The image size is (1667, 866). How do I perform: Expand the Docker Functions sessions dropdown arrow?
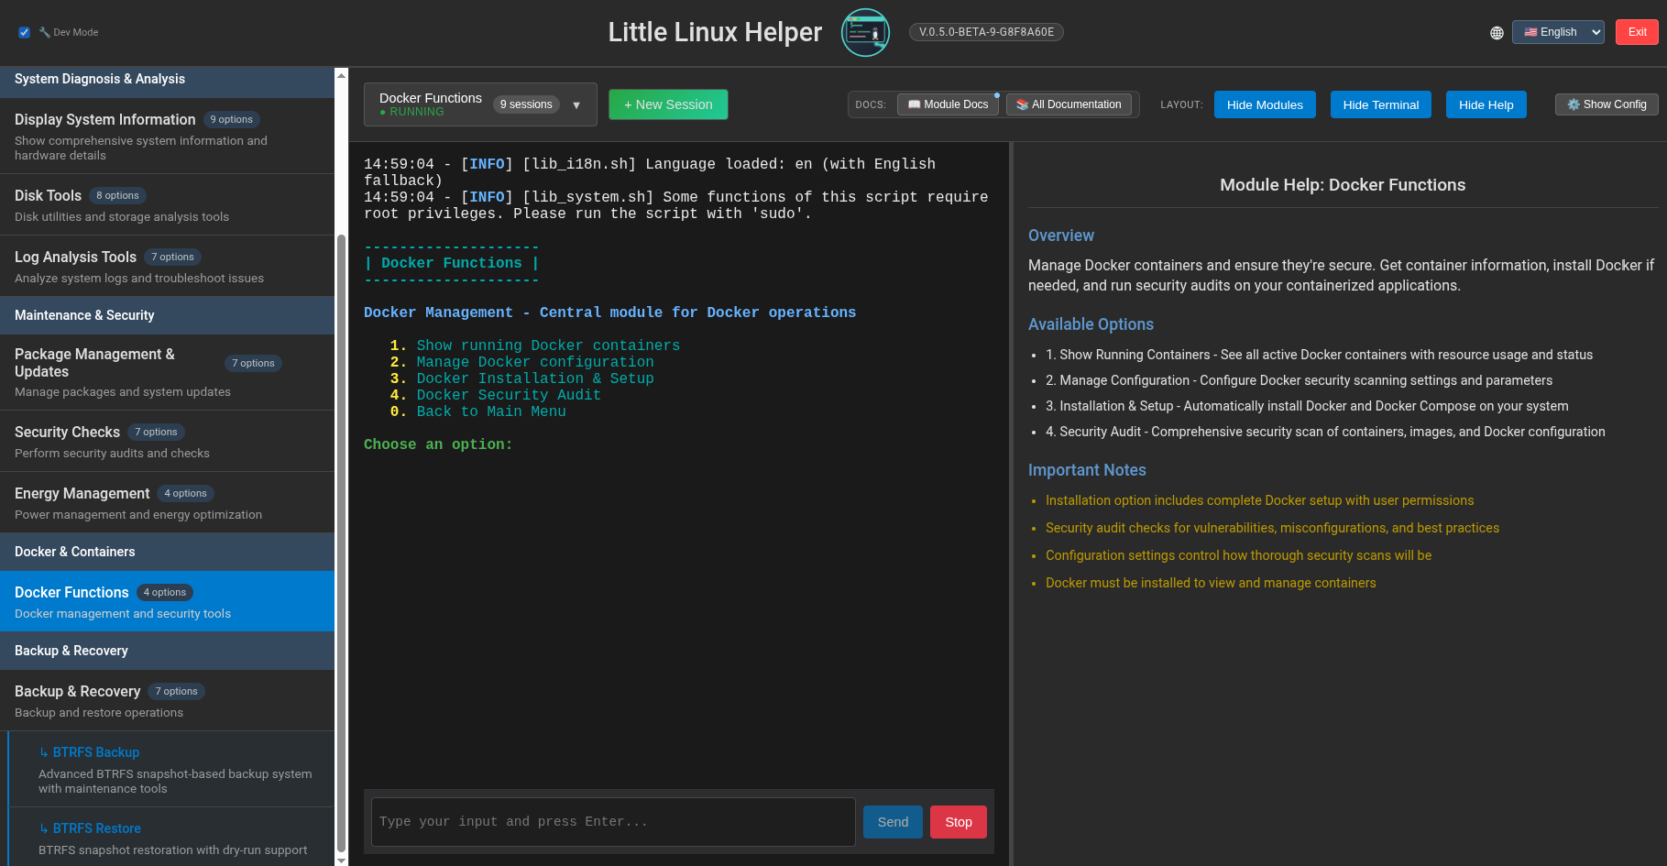click(576, 105)
